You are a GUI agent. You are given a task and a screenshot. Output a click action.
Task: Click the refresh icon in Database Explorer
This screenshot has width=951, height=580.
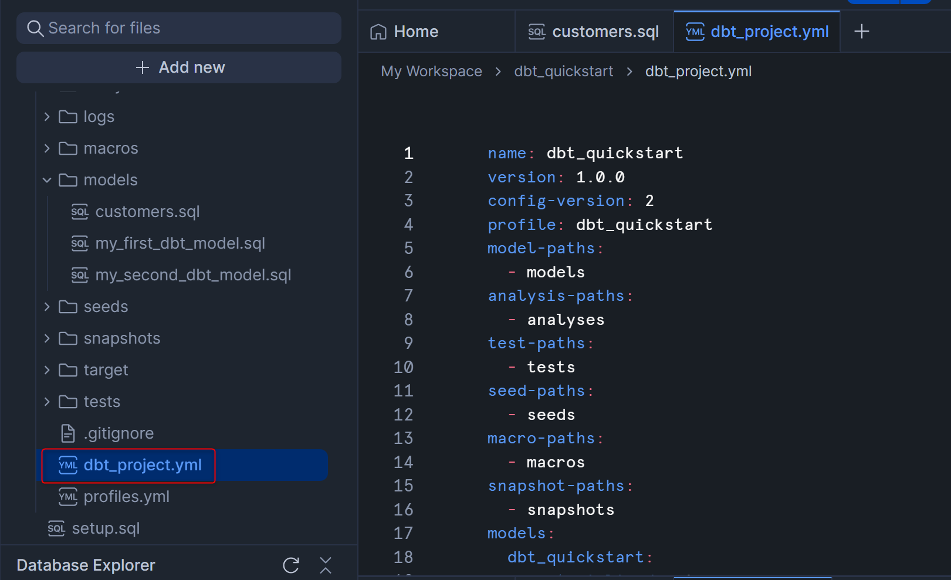click(291, 565)
